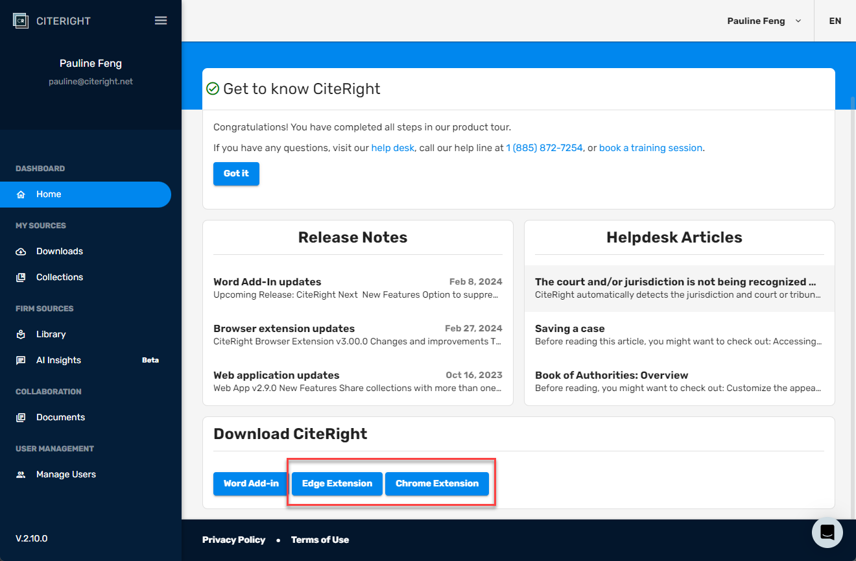The width and height of the screenshot is (856, 561).
Task: Click the Got it button
Action: point(236,174)
